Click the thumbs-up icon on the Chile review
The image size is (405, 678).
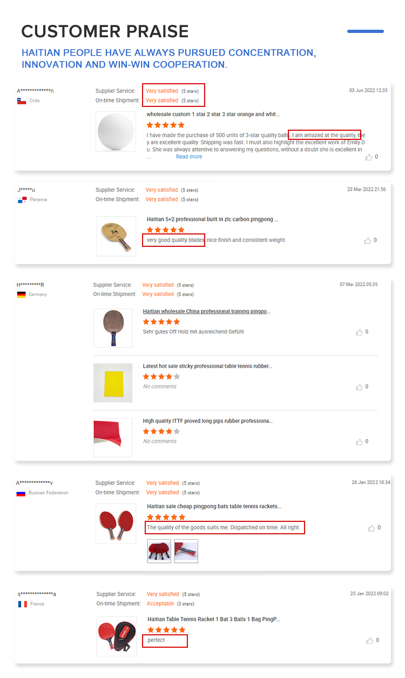[369, 157]
